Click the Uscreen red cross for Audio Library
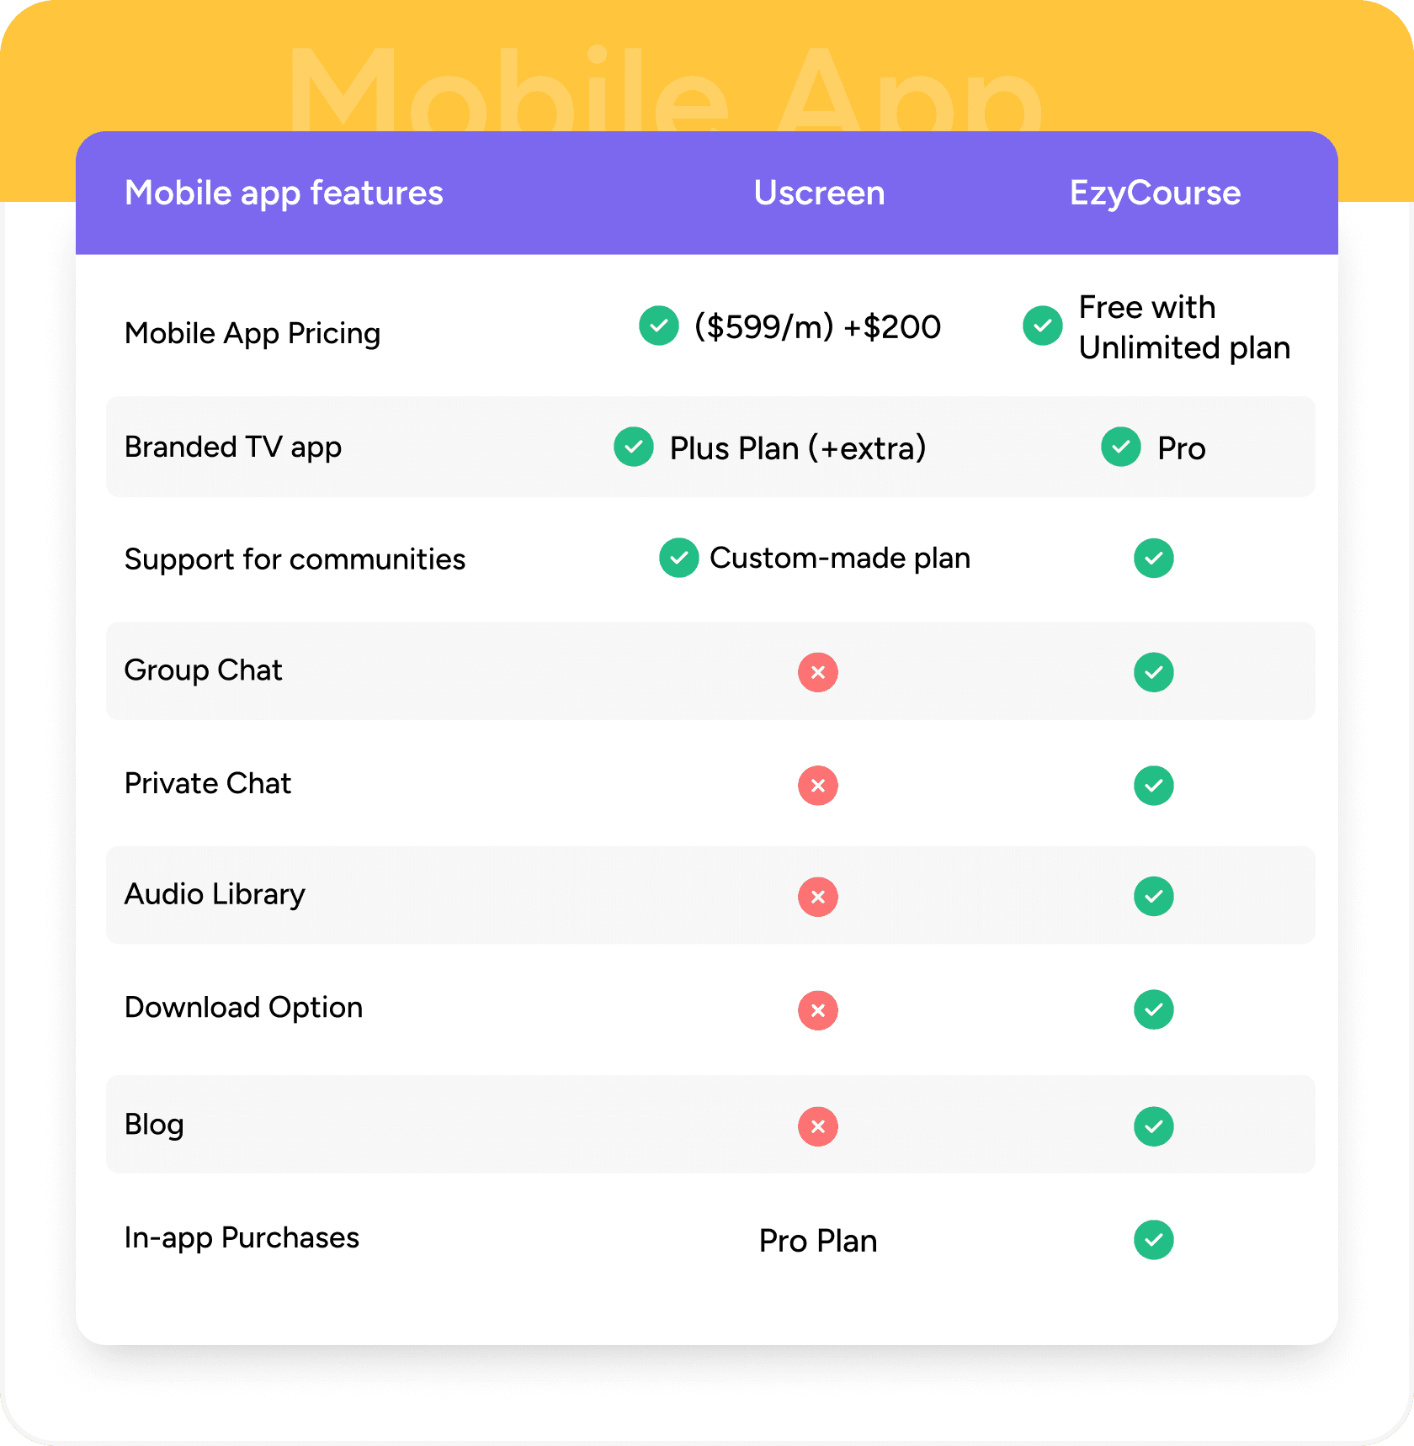1414x1446 pixels. (x=818, y=897)
